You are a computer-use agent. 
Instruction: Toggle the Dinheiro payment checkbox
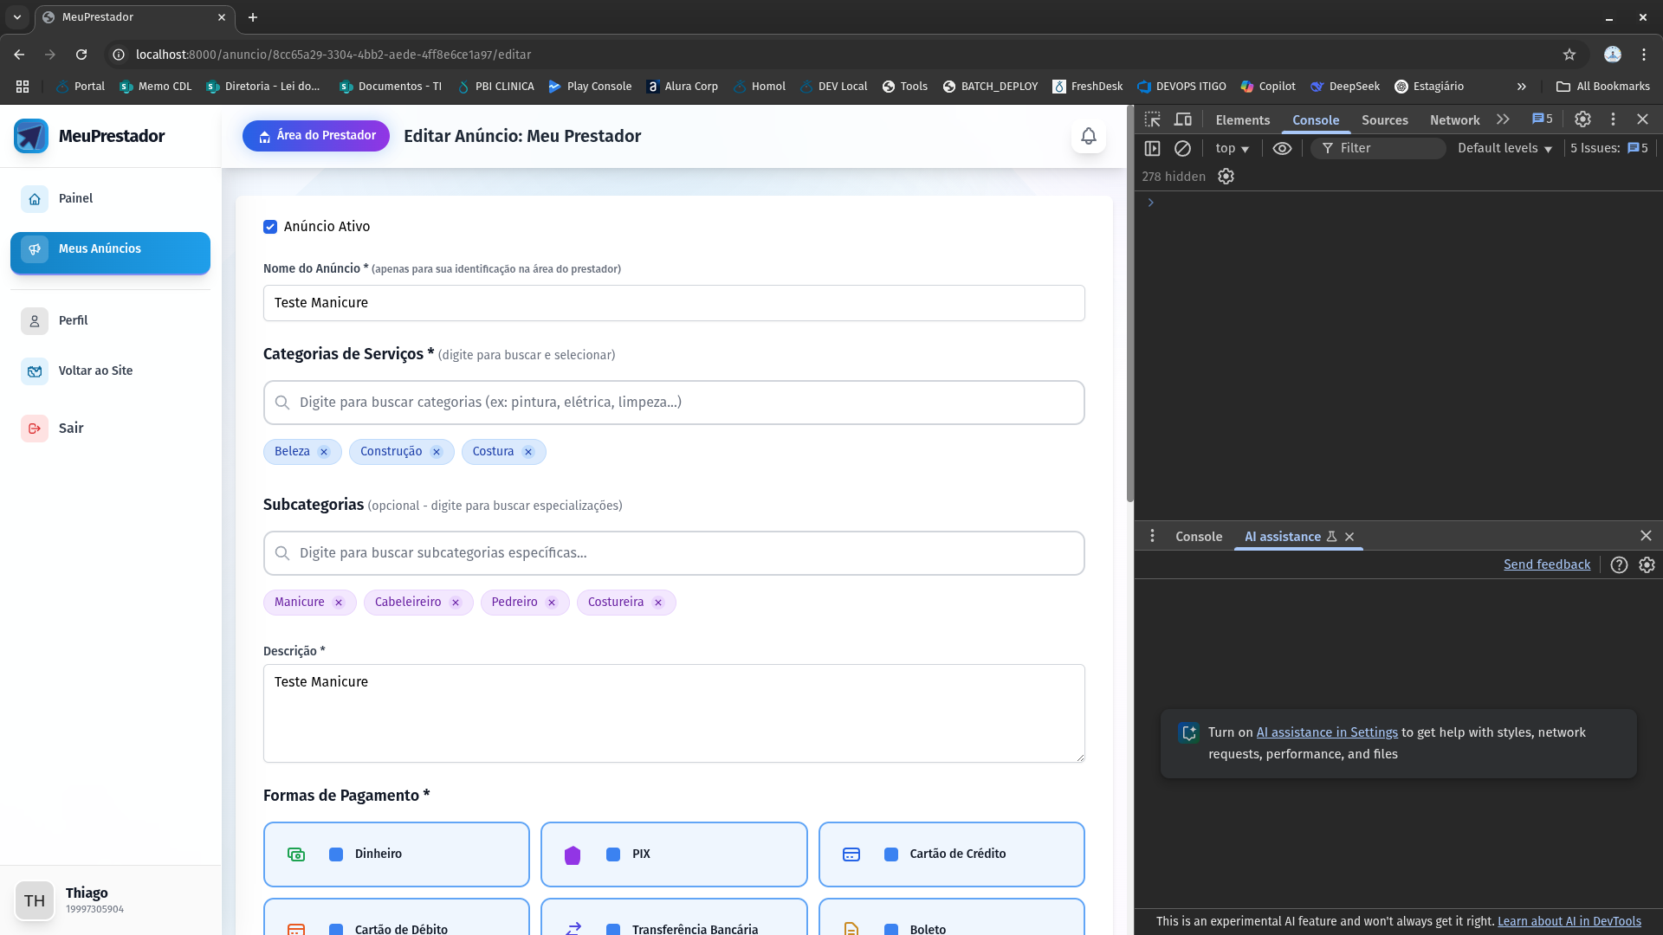click(x=336, y=854)
